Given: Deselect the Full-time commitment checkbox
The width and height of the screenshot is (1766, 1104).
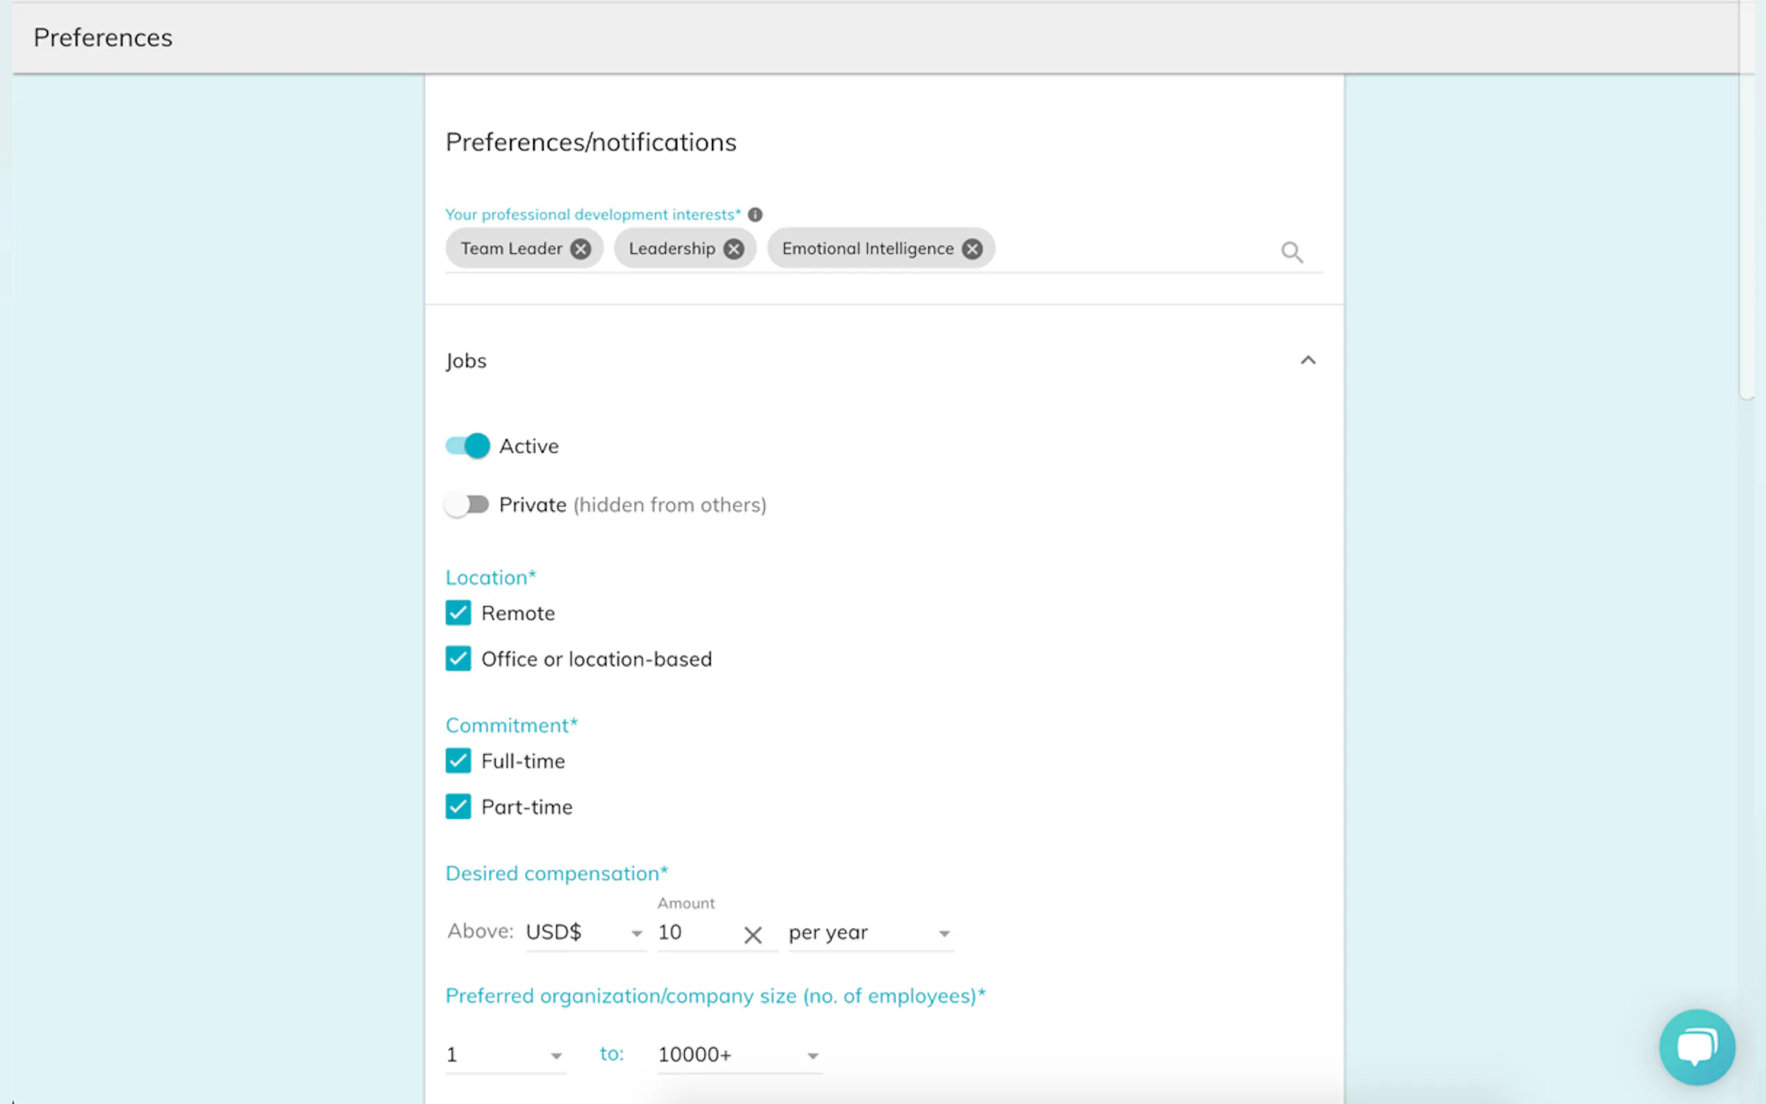Looking at the screenshot, I should pos(457,761).
